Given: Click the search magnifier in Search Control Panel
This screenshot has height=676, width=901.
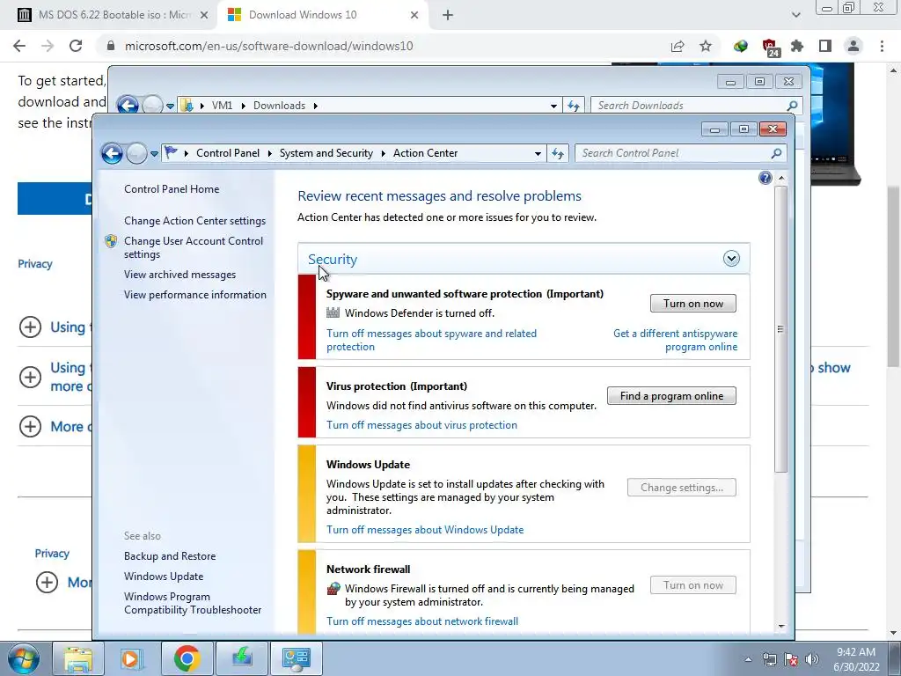Looking at the screenshot, I should (x=776, y=153).
